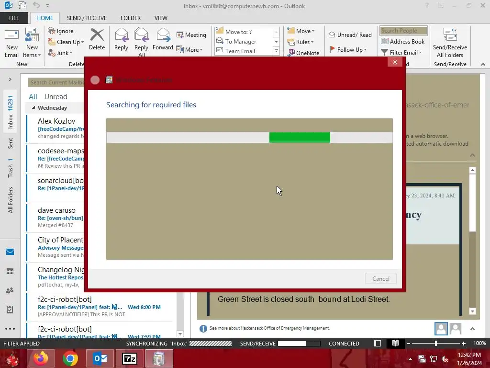
Task: Create a New Email message
Action: pyautogui.click(x=11, y=43)
